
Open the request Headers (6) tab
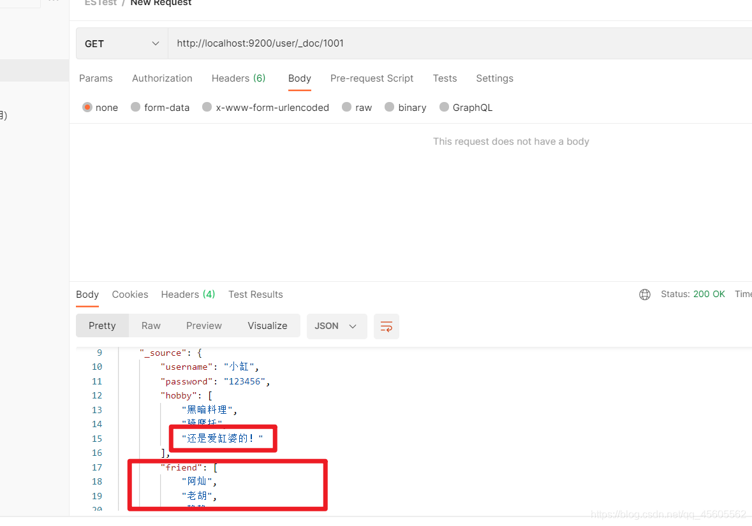tap(239, 78)
